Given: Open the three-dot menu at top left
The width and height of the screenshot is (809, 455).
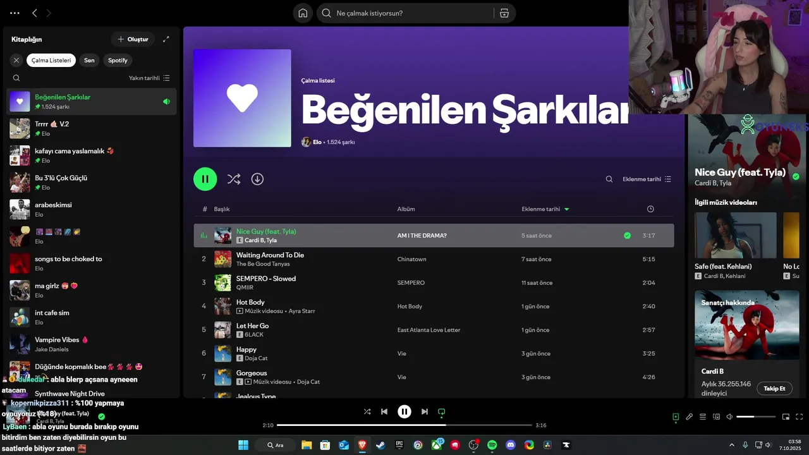Looking at the screenshot, I should point(15,13).
